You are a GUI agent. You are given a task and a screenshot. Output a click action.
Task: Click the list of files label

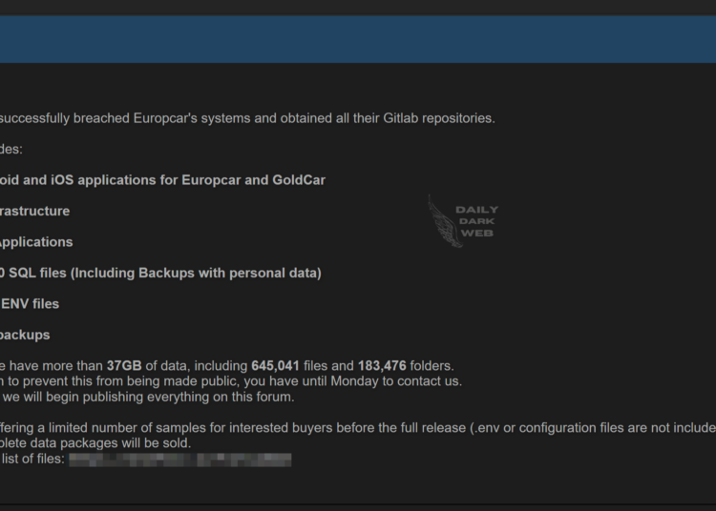pos(32,459)
